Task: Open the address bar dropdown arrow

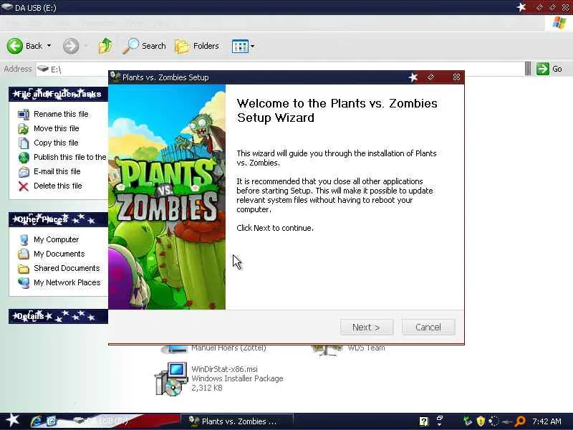Action: pyautogui.click(x=528, y=69)
